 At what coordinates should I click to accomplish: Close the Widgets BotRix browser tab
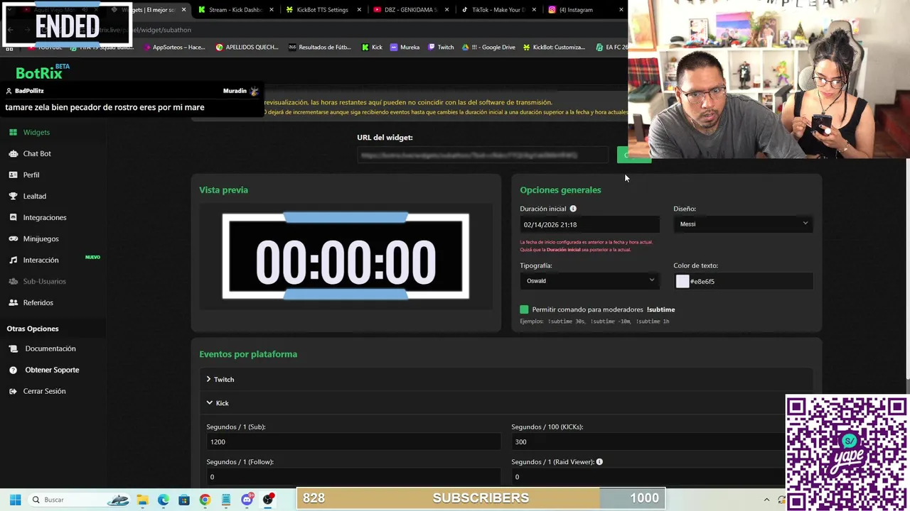click(183, 10)
